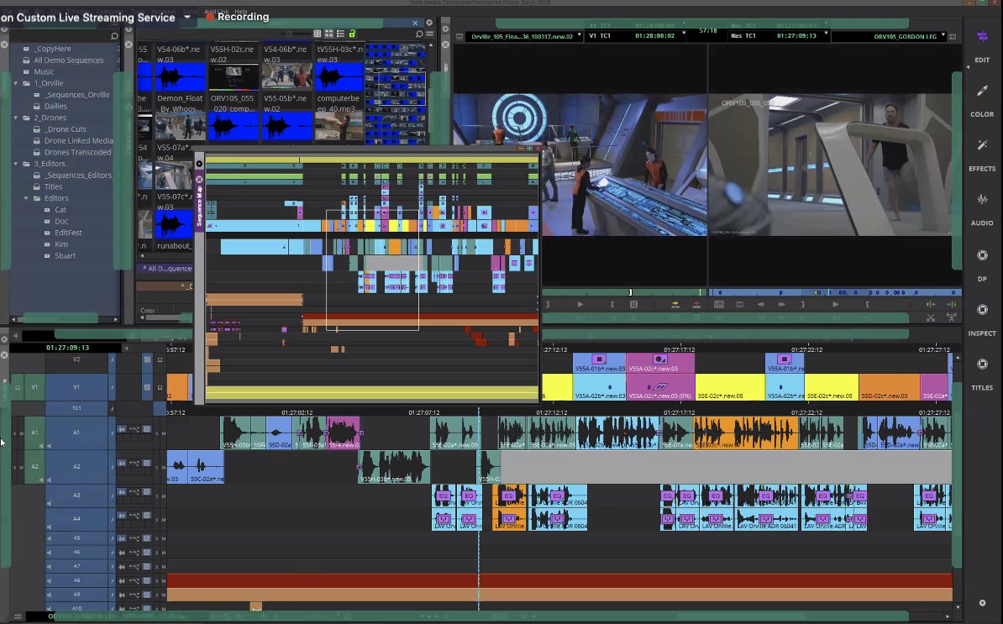The height and width of the screenshot is (624, 1003).
Task: Open Custom Live Streaming Service dropdown
Action: click(x=187, y=18)
